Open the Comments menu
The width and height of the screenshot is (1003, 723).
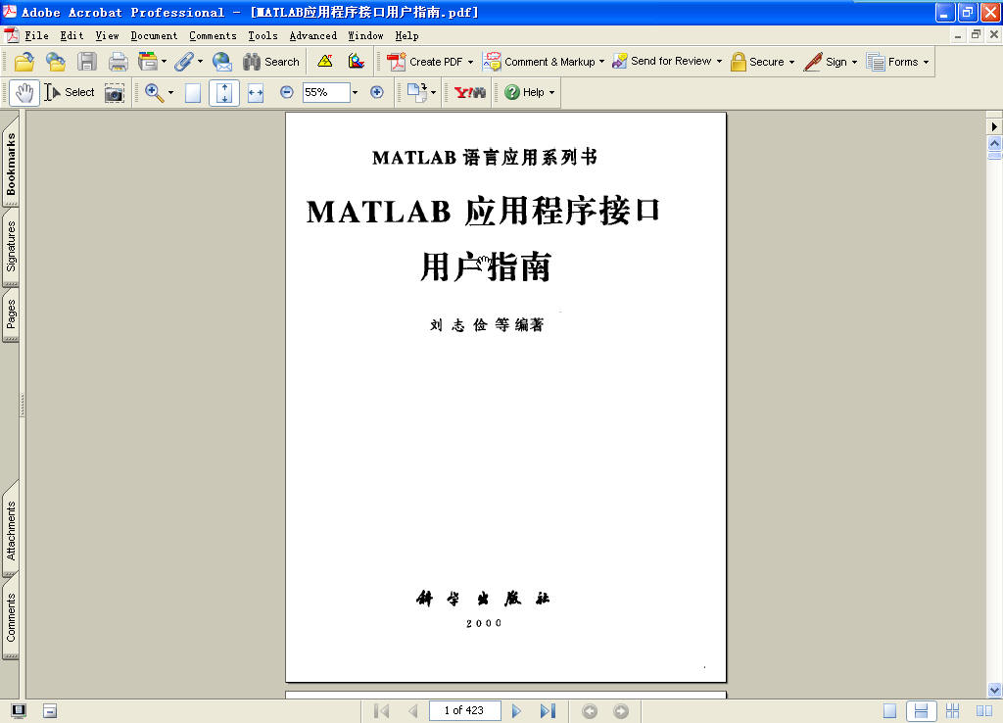click(x=213, y=36)
